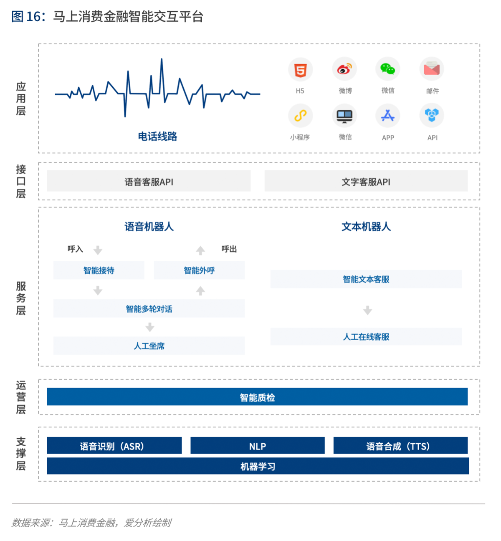Image resolution: width=501 pixels, height=541 pixels.
Task: Click the down arrow below 智能接待
Action: pyautogui.click(x=98, y=290)
